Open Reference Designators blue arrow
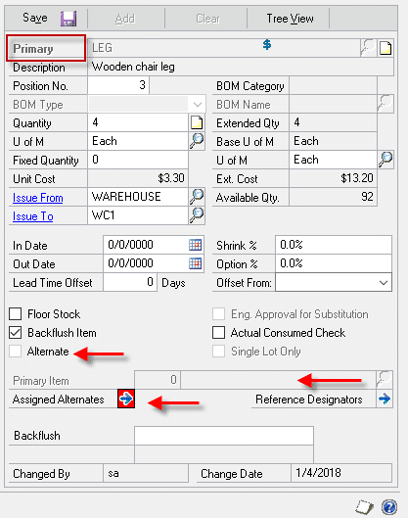This screenshot has width=408, height=518. 385,399
